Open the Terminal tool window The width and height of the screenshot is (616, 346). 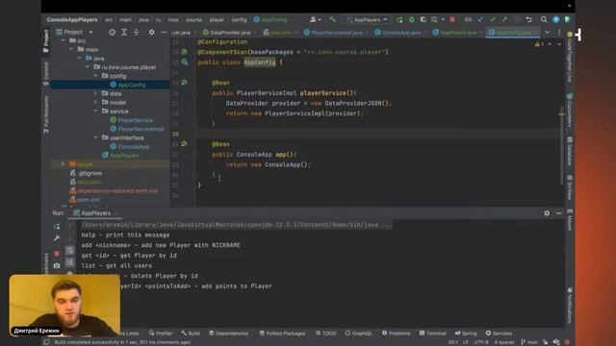[432, 334]
